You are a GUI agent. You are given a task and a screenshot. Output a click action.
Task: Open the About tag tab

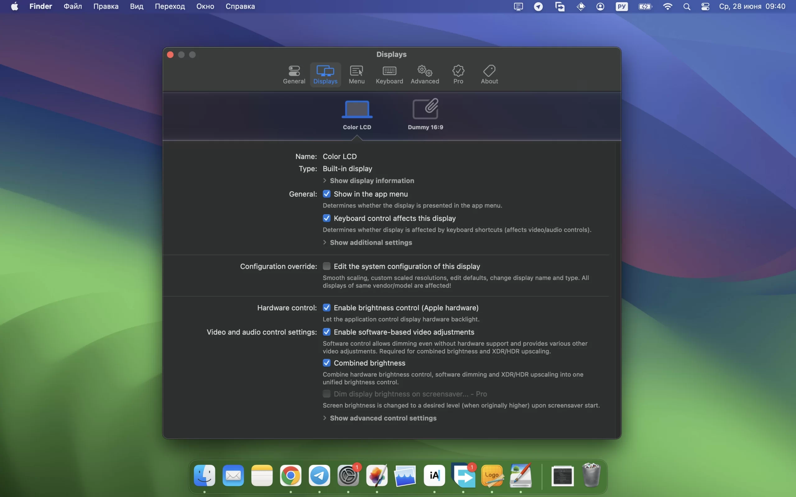click(489, 74)
